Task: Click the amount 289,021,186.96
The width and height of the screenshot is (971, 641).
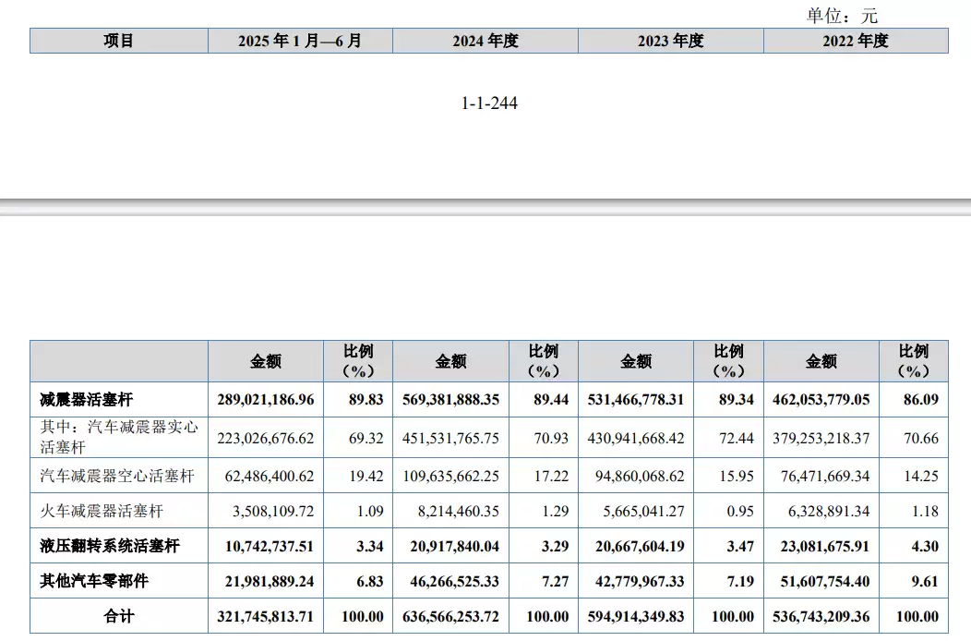Action: coord(266,400)
